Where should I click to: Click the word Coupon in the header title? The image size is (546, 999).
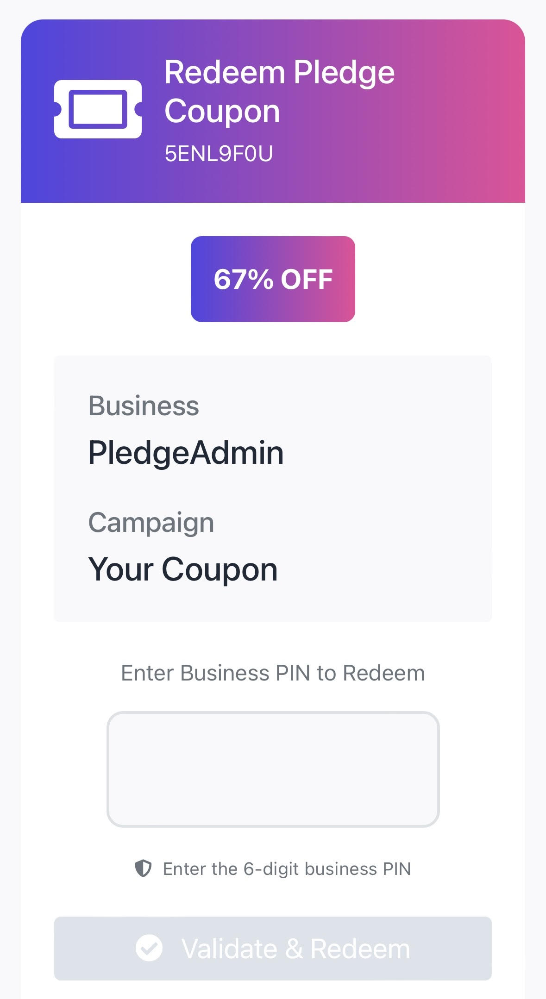tap(222, 112)
